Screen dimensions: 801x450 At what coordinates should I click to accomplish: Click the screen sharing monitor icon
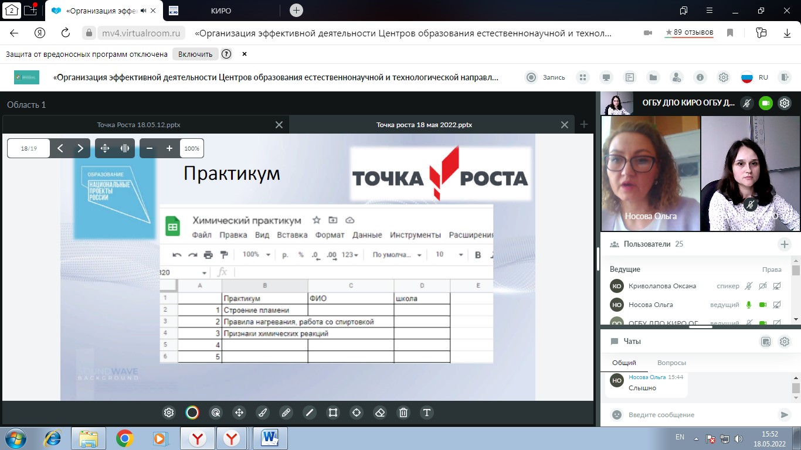tap(606, 77)
